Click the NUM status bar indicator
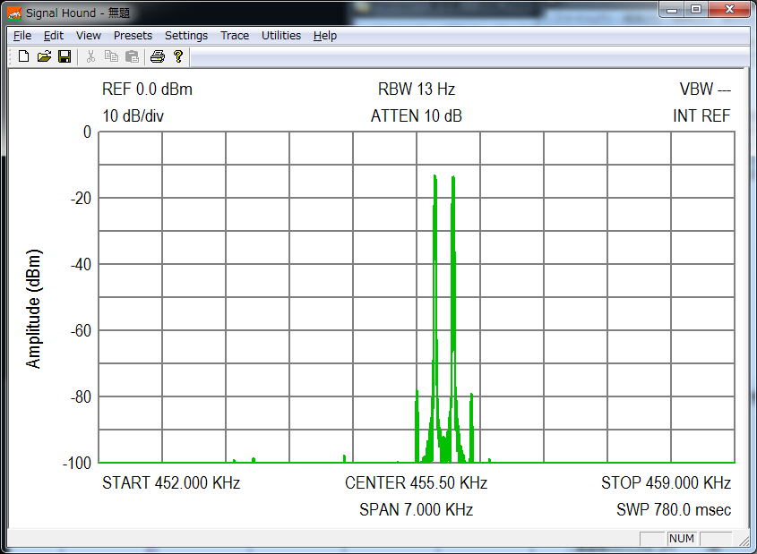The height and width of the screenshot is (554, 757). [x=681, y=539]
